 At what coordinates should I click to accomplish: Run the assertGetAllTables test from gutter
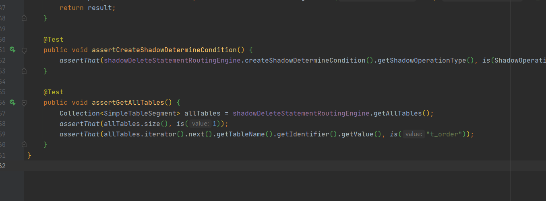[x=13, y=102]
